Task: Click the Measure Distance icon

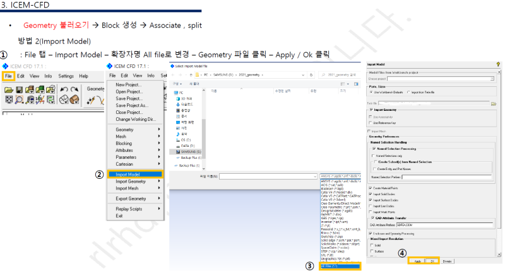Action: [x=30, y=100]
